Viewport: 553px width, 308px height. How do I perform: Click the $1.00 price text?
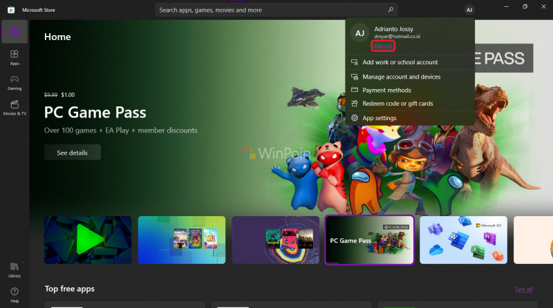coord(68,95)
